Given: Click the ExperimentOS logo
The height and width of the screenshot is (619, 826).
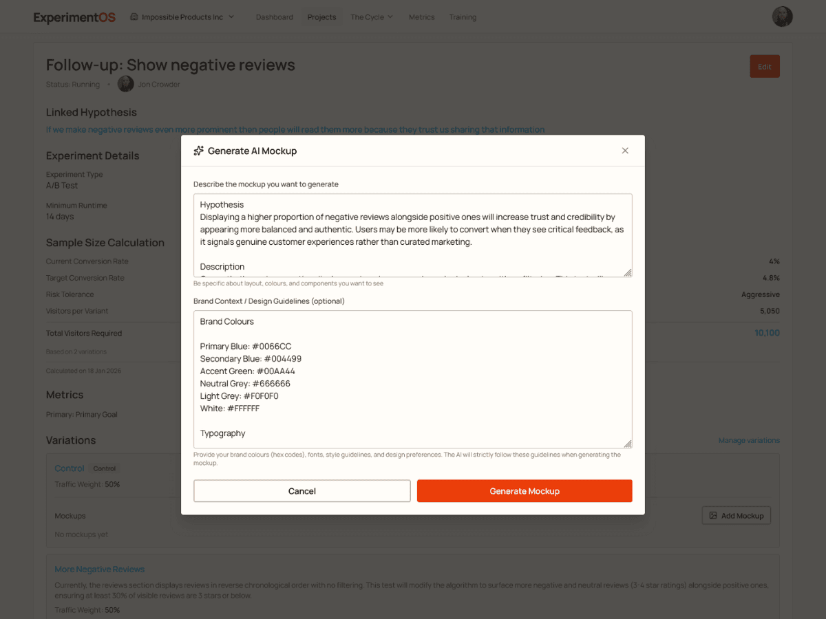Looking at the screenshot, I should coord(74,17).
